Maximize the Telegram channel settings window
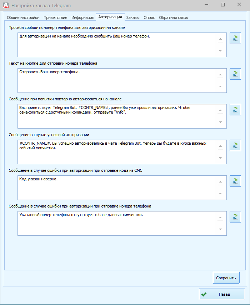This screenshot has width=250, height=305. (223, 5)
